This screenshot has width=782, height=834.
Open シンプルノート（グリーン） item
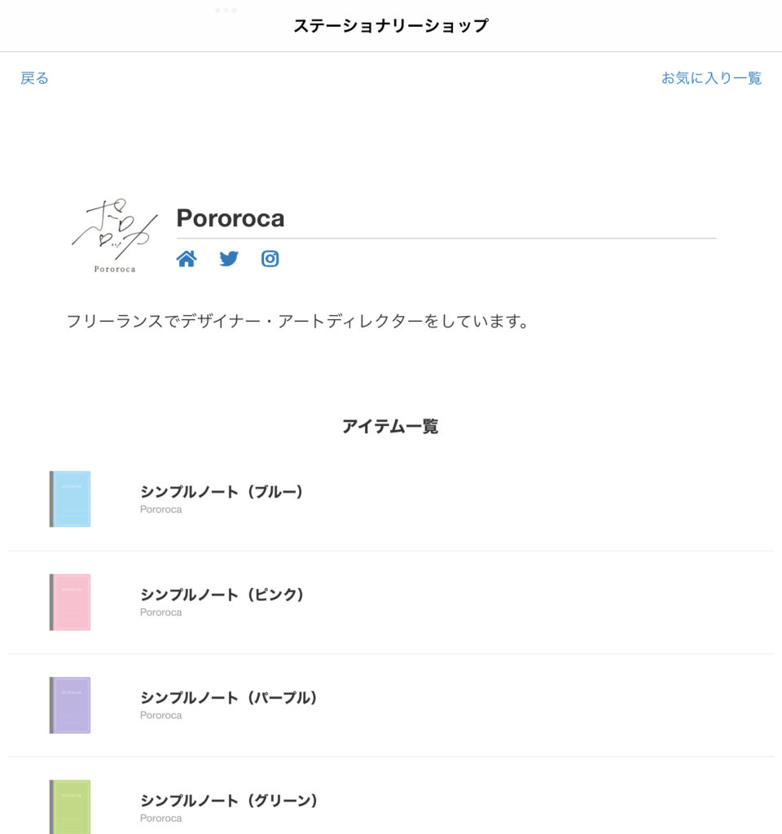[x=229, y=801]
